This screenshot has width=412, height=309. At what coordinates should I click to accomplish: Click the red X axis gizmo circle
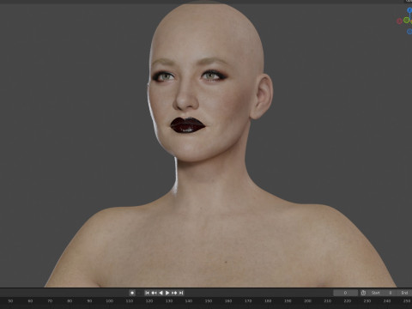click(x=400, y=21)
